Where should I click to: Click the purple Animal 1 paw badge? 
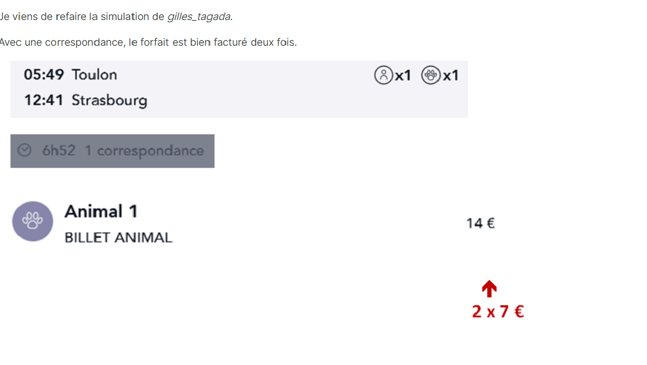click(33, 221)
